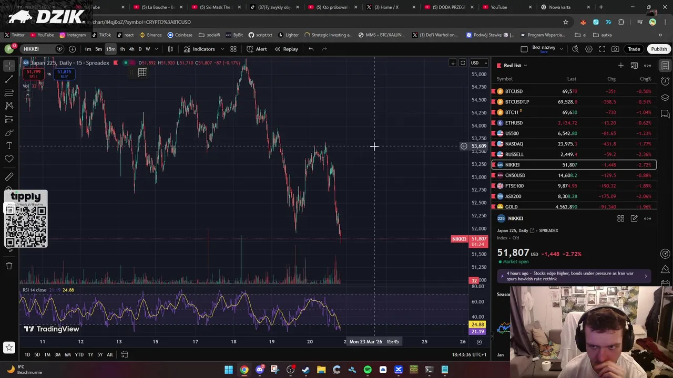The image size is (673, 378).
Task: Set the chart range to All
Action: pyautogui.click(x=109, y=354)
